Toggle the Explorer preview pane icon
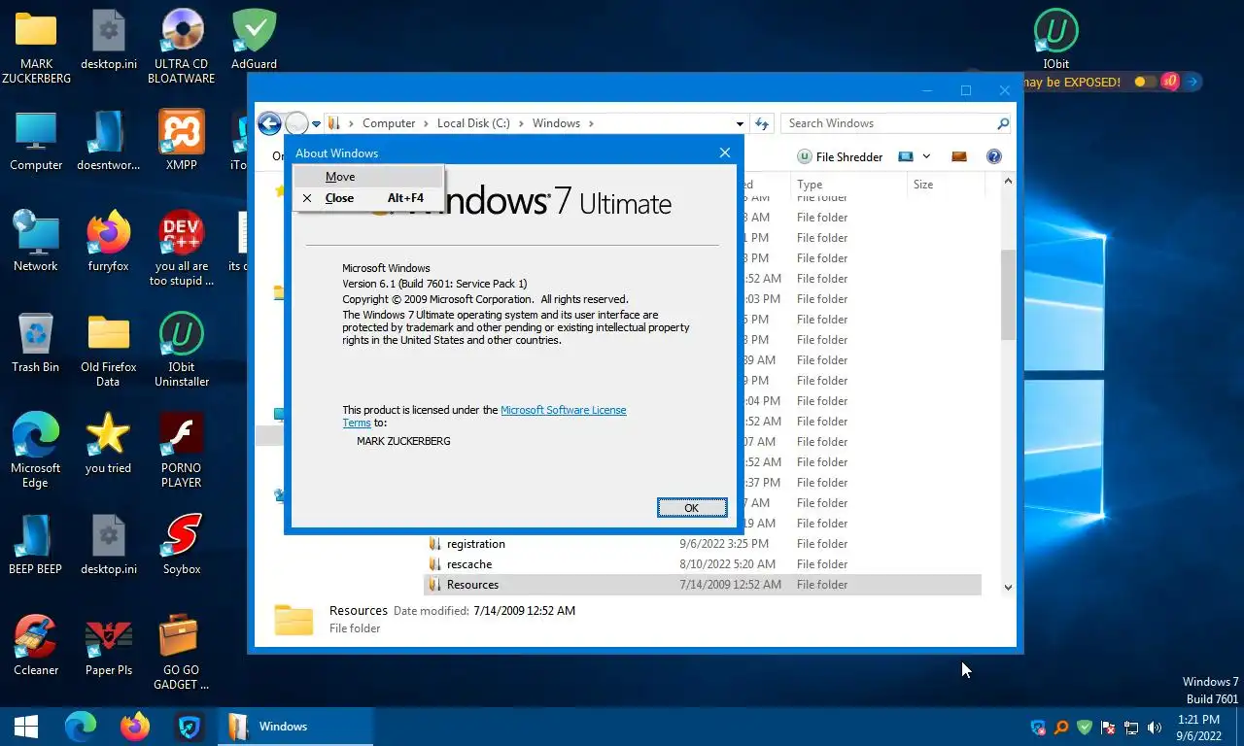1244x746 pixels. (959, 156)
